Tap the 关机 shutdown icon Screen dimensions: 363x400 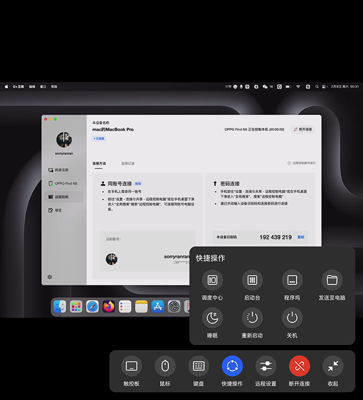(292, 318)
